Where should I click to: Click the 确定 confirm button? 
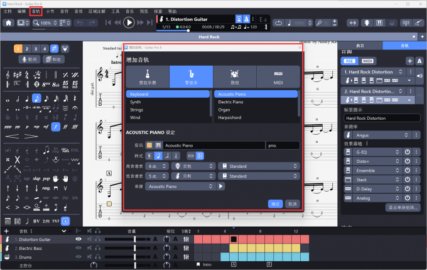(275, 204)
